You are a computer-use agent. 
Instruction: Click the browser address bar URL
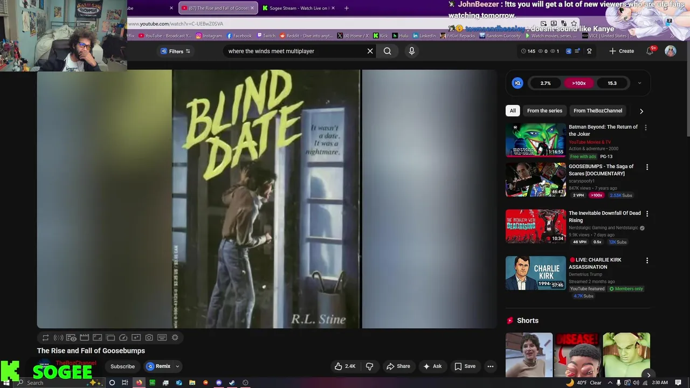[x=175, y=24]
